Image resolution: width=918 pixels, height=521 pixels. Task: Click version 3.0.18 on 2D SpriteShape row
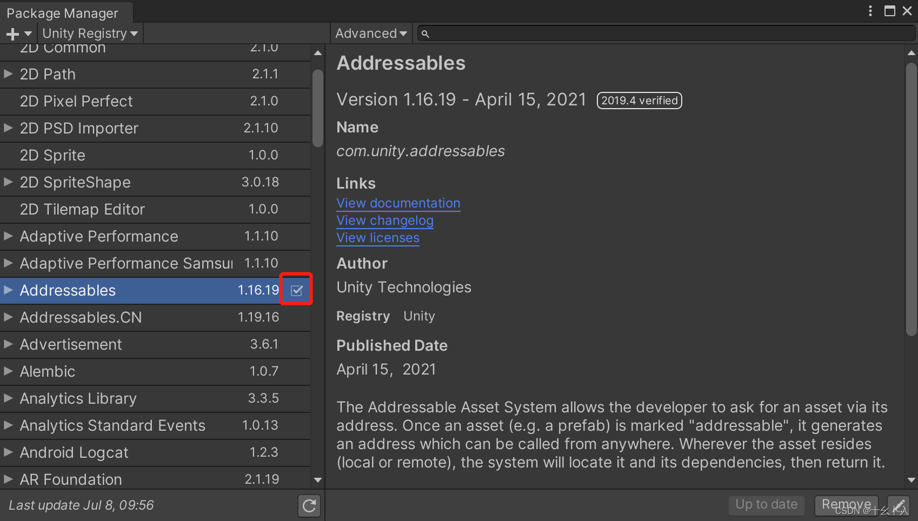tap(260, 182)
